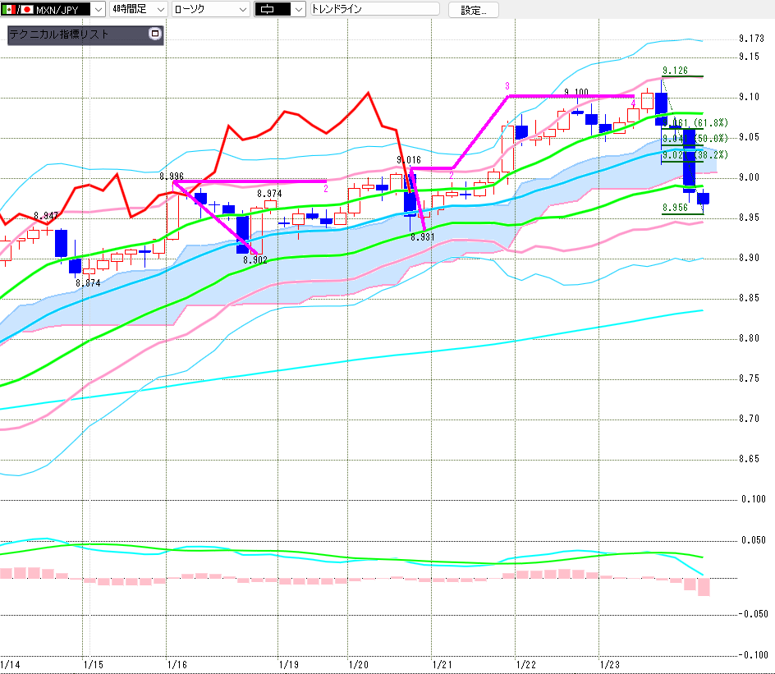775x674 pixels.
Task: Click the 8.902 low price label
Action: [x=255, y=260]
